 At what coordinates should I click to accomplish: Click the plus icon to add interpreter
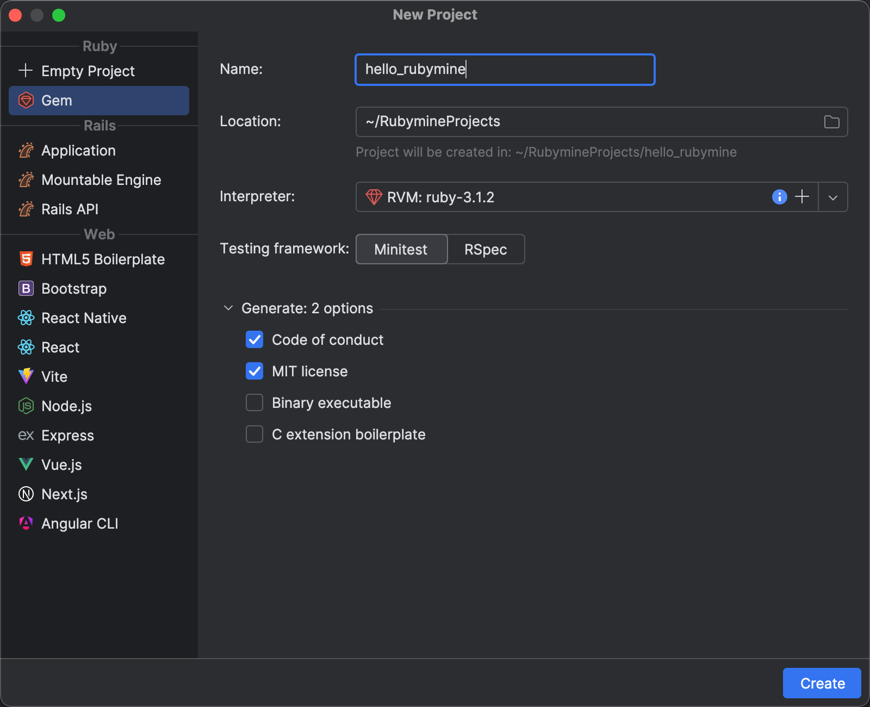tap(802, 197)
